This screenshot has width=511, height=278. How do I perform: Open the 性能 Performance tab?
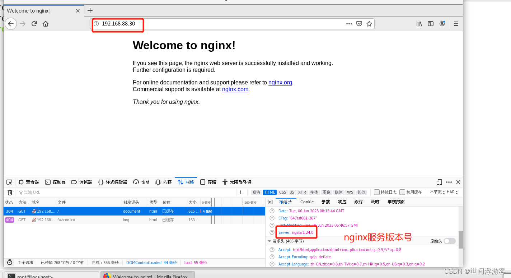(141, 182)
